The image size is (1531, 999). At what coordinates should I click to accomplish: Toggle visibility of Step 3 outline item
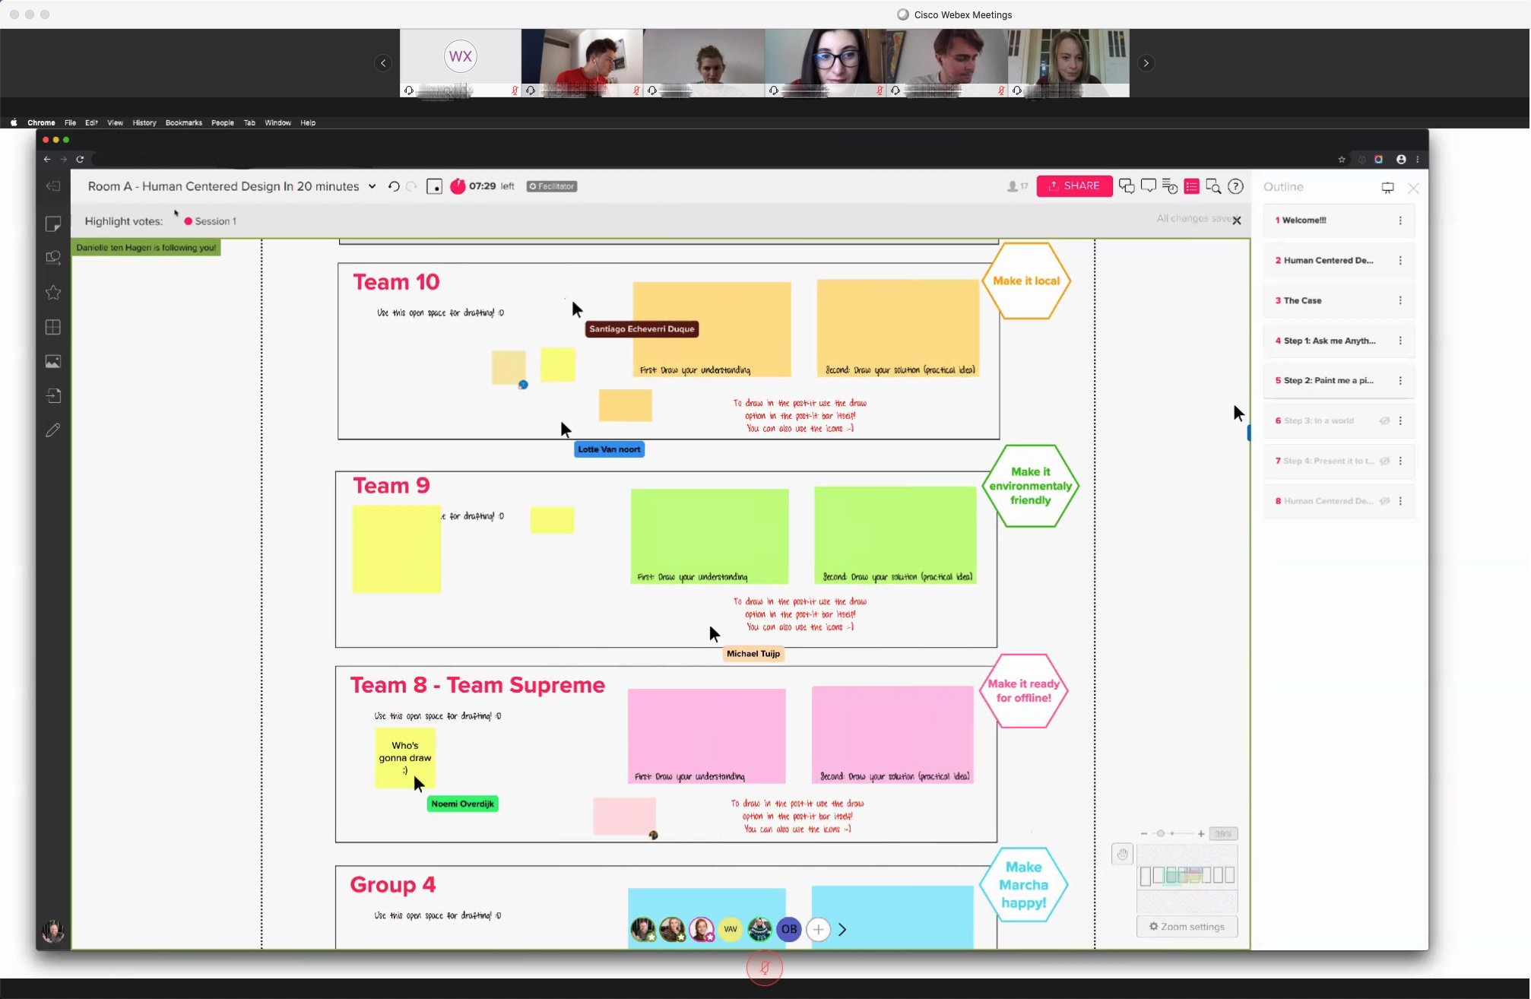pos(1384,420)
